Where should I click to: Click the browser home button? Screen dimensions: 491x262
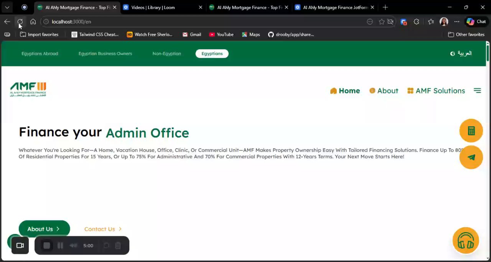click(x=33, y=22)
